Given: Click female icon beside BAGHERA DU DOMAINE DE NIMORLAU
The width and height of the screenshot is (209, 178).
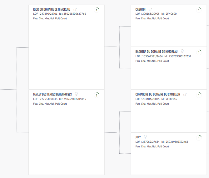Looking at the screenshot, I should coord(182,51).
